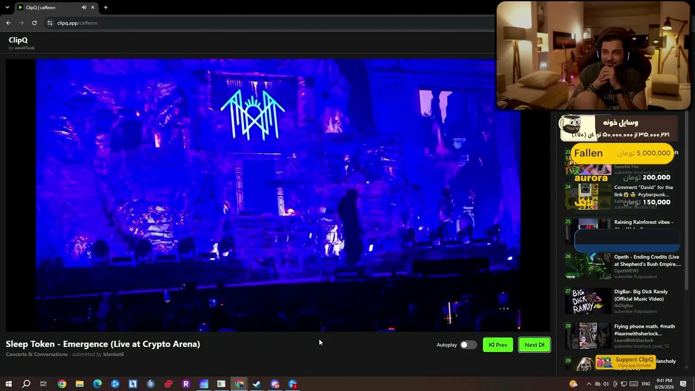Click the submitter name blanket6
This screenshot has height=391, width=695.
[x=113, y=354]
